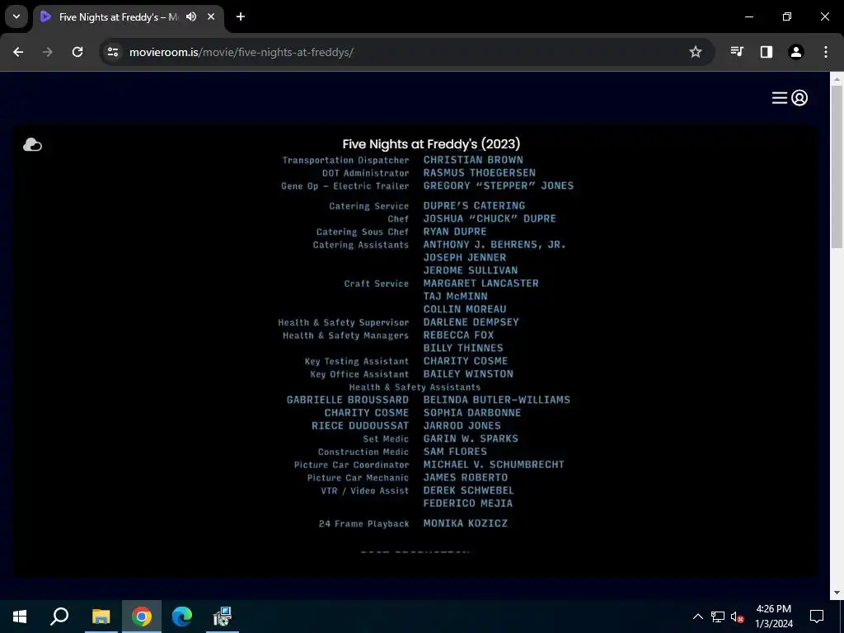Click the DUPRE'S CATERING credit text

click(x=474, y=205)
